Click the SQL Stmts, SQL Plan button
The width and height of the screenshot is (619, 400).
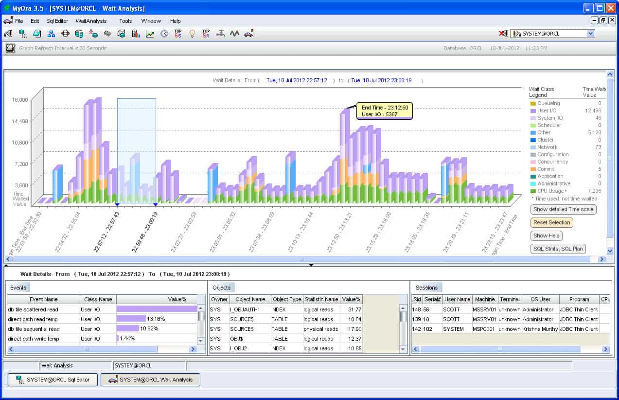558,249
